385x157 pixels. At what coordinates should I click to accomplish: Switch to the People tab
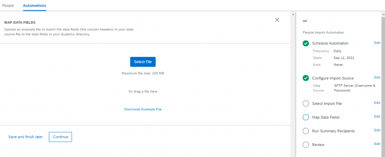point(8,5)
